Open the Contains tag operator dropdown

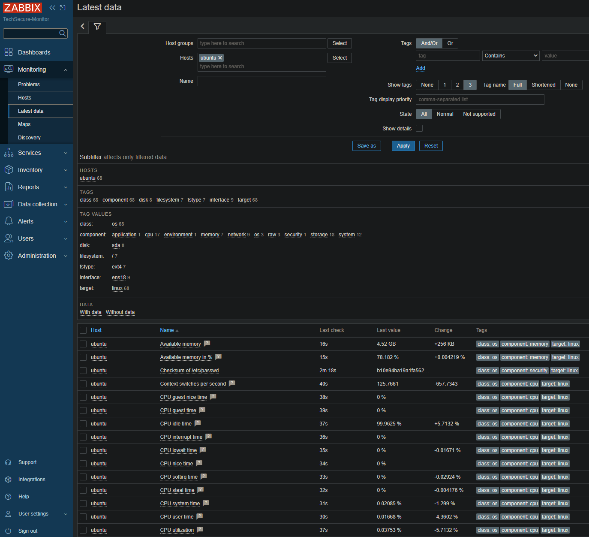[x=511, y=56]
